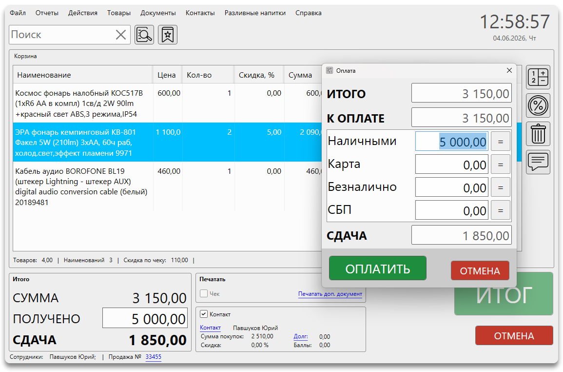Open the Отчеты menu

click(47, 13)
